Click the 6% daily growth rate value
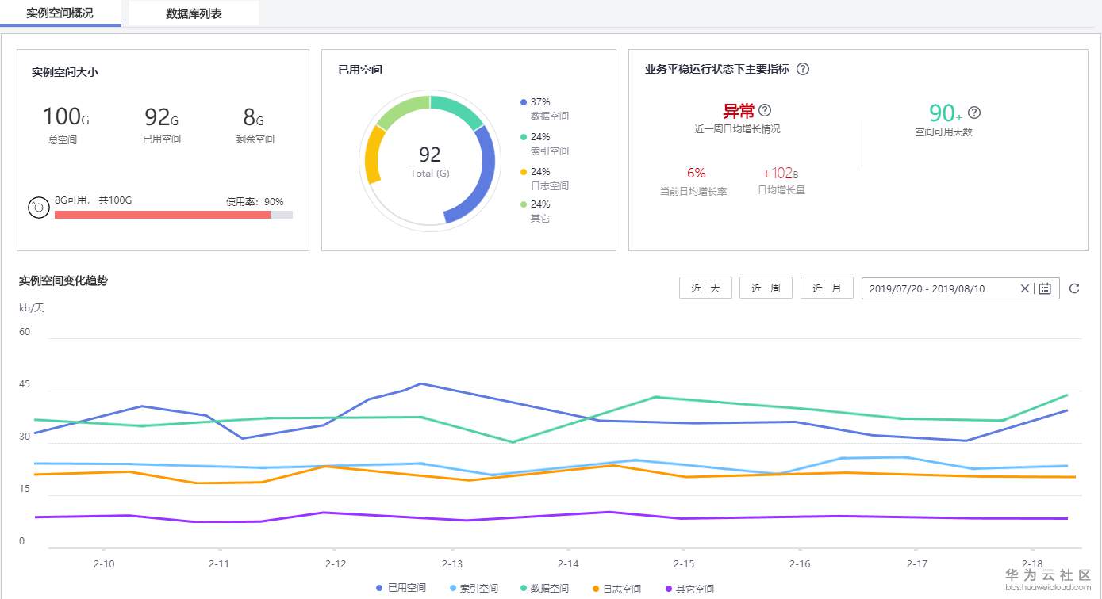1102x599 pixels. [696, 173]
